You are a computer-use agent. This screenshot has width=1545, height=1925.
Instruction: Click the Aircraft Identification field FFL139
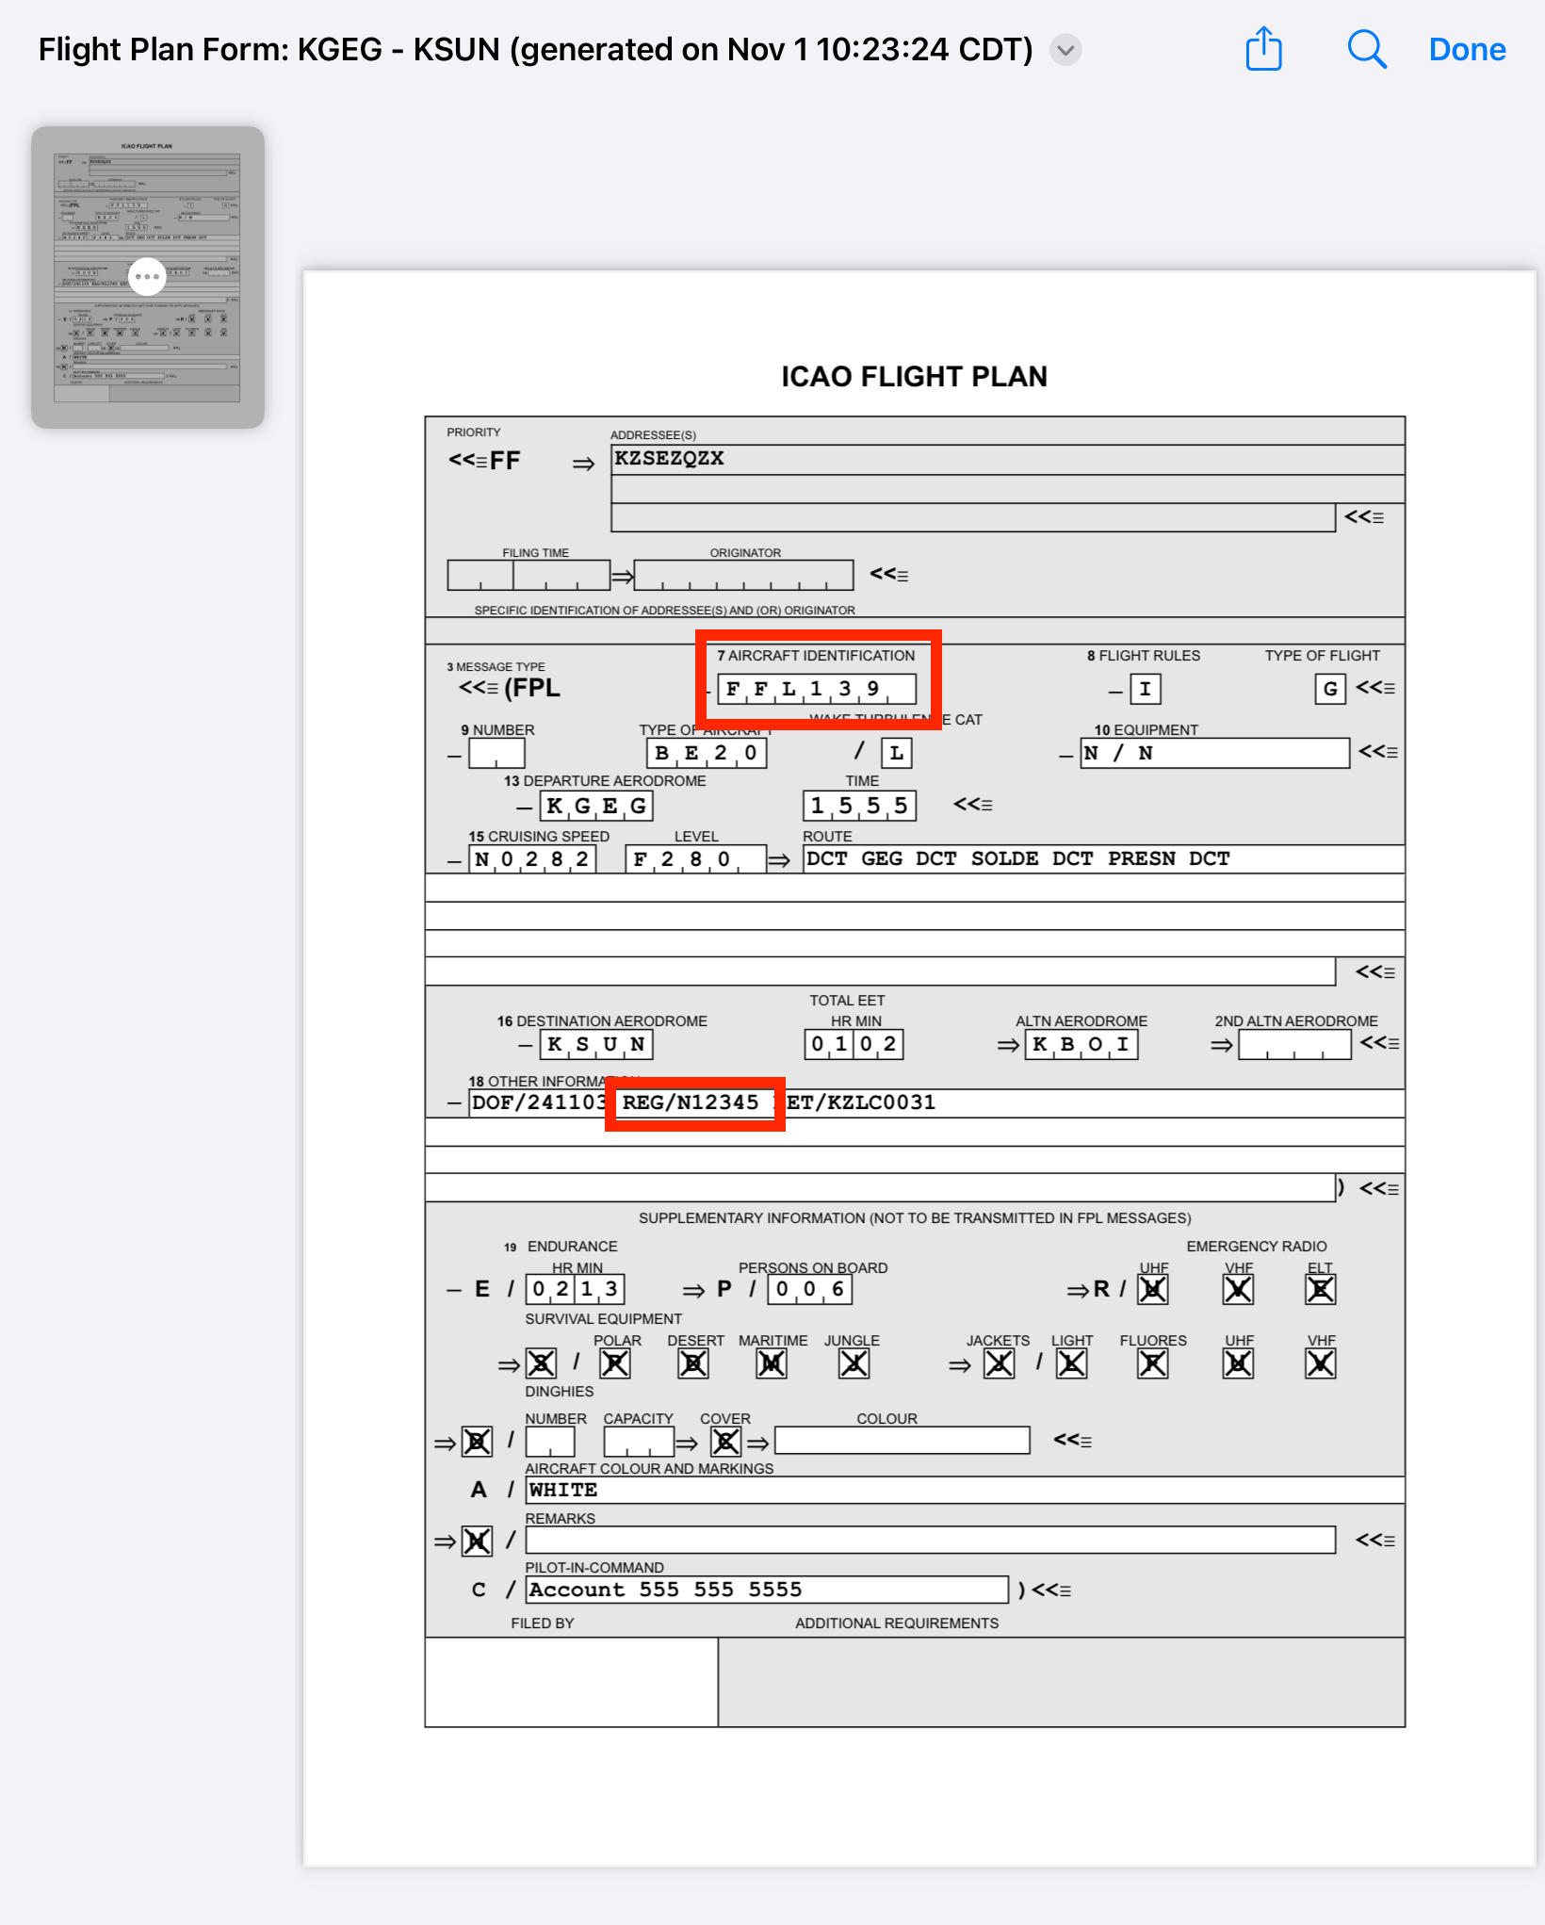coord(816,689)
